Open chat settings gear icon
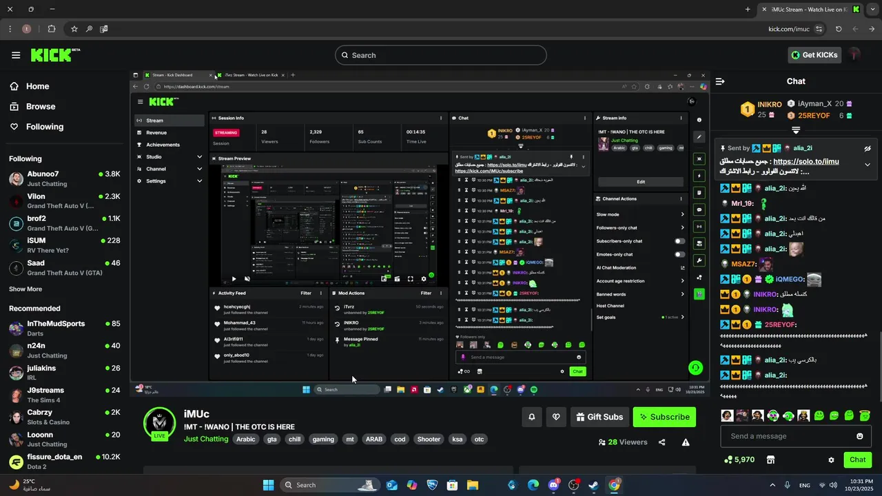 831,459
